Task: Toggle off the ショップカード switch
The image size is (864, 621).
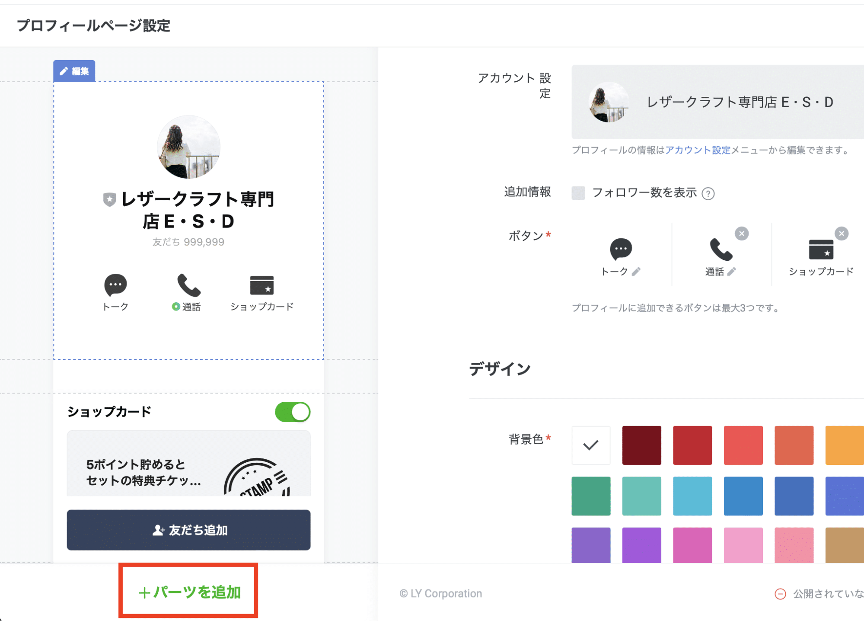Action: 293,412
